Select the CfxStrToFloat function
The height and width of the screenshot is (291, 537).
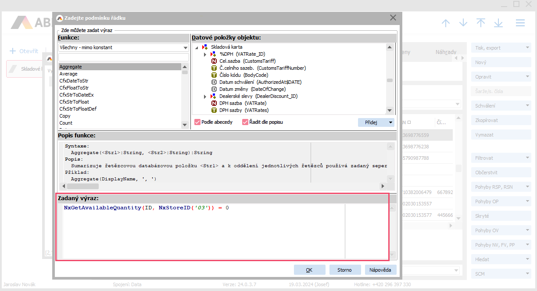point(120,102)
